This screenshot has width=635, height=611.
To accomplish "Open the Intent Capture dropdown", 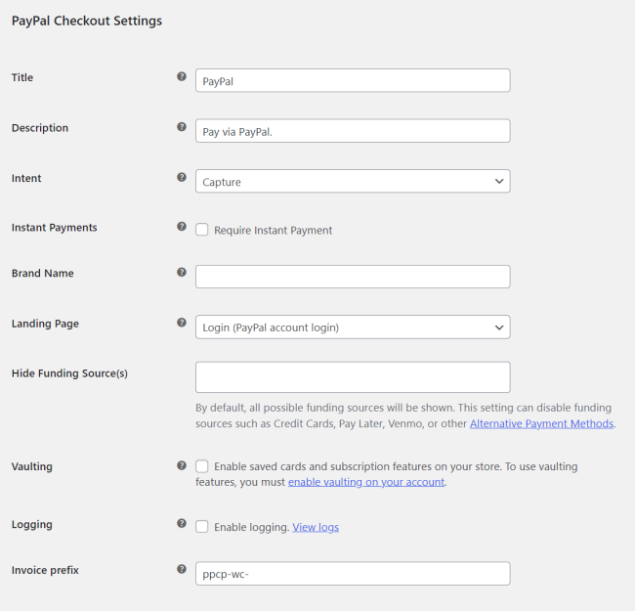I will [x=353, y=181].
